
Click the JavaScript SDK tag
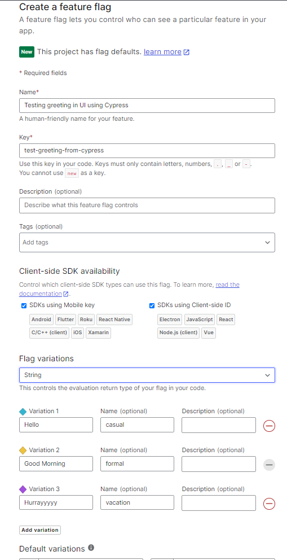click(x=200, y=320)
